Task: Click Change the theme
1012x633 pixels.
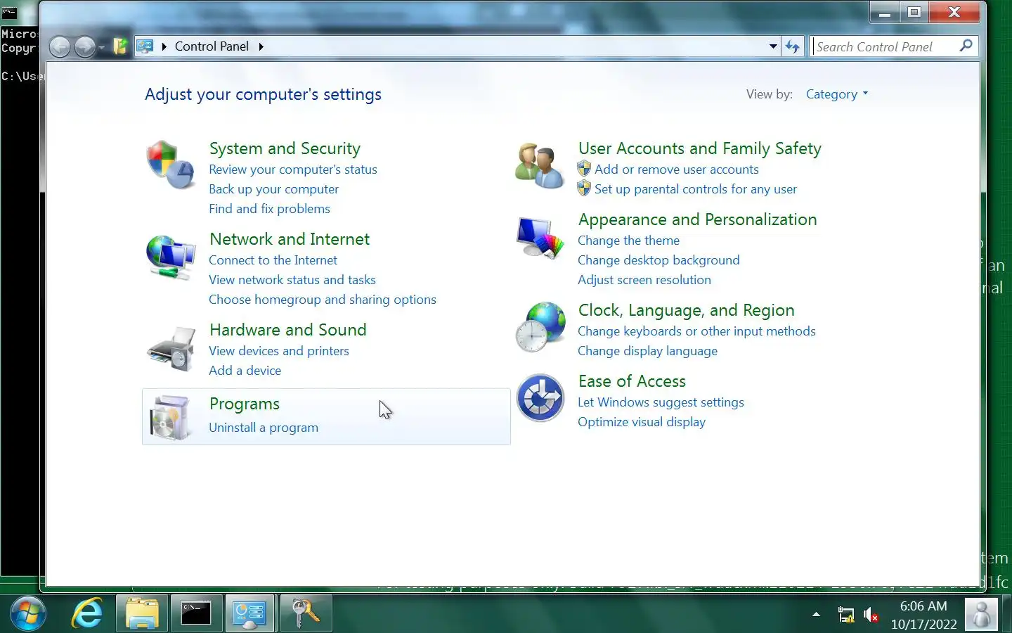Action: click(628, 241)
